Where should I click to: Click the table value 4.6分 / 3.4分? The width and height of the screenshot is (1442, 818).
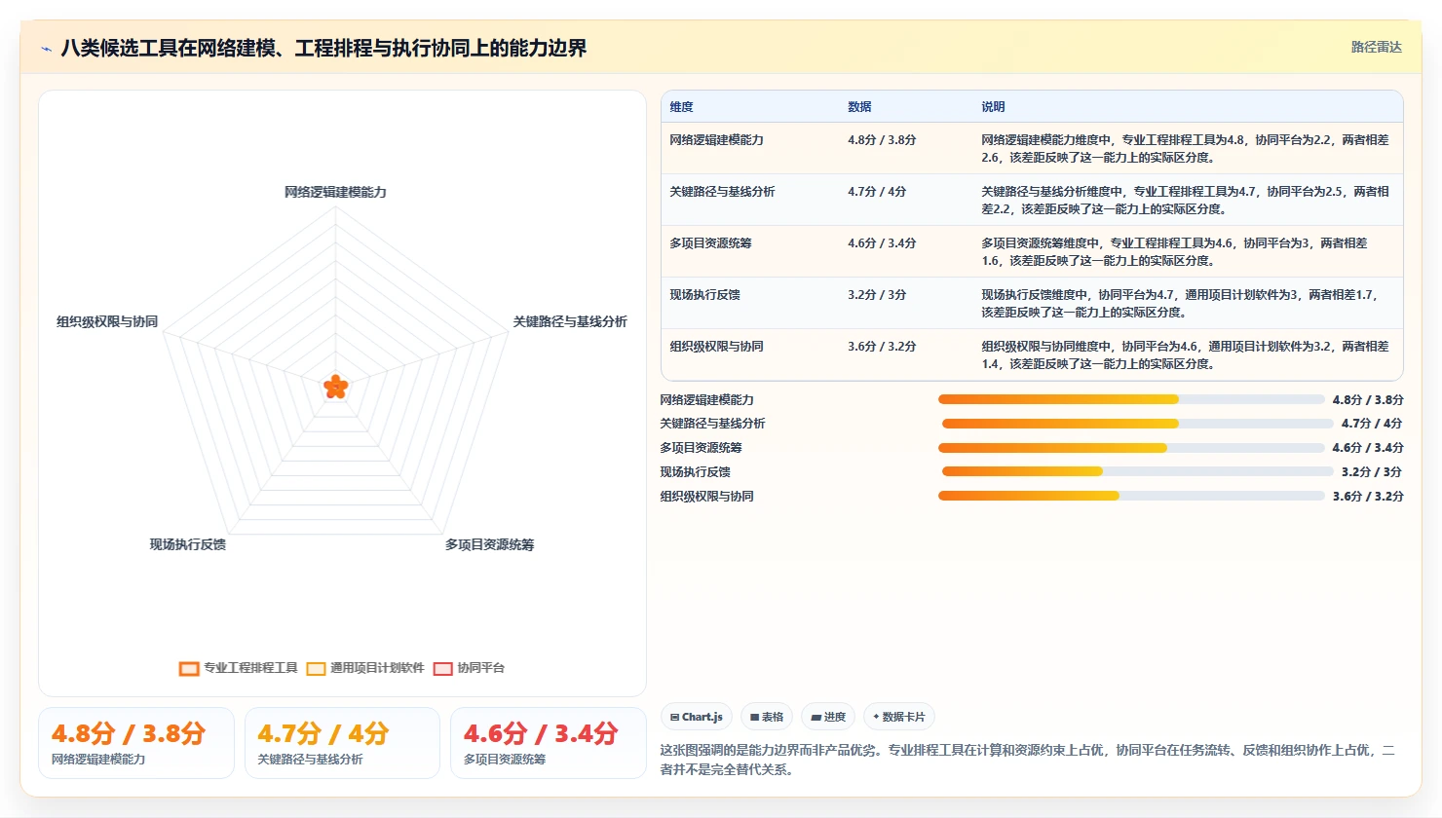pos(882,243)
